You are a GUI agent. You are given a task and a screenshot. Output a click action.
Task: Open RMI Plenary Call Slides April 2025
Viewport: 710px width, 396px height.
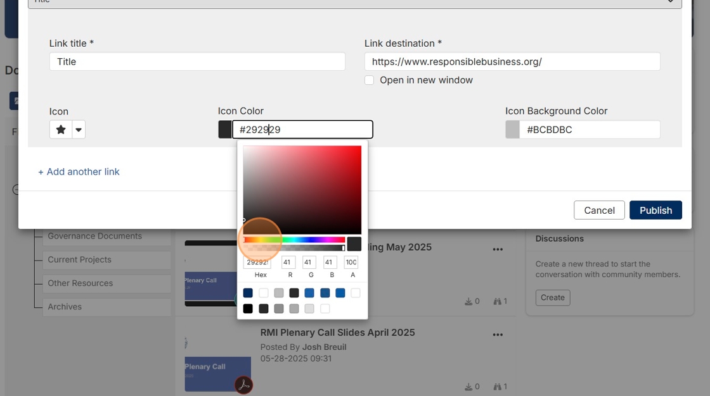[x=337, y=332]
